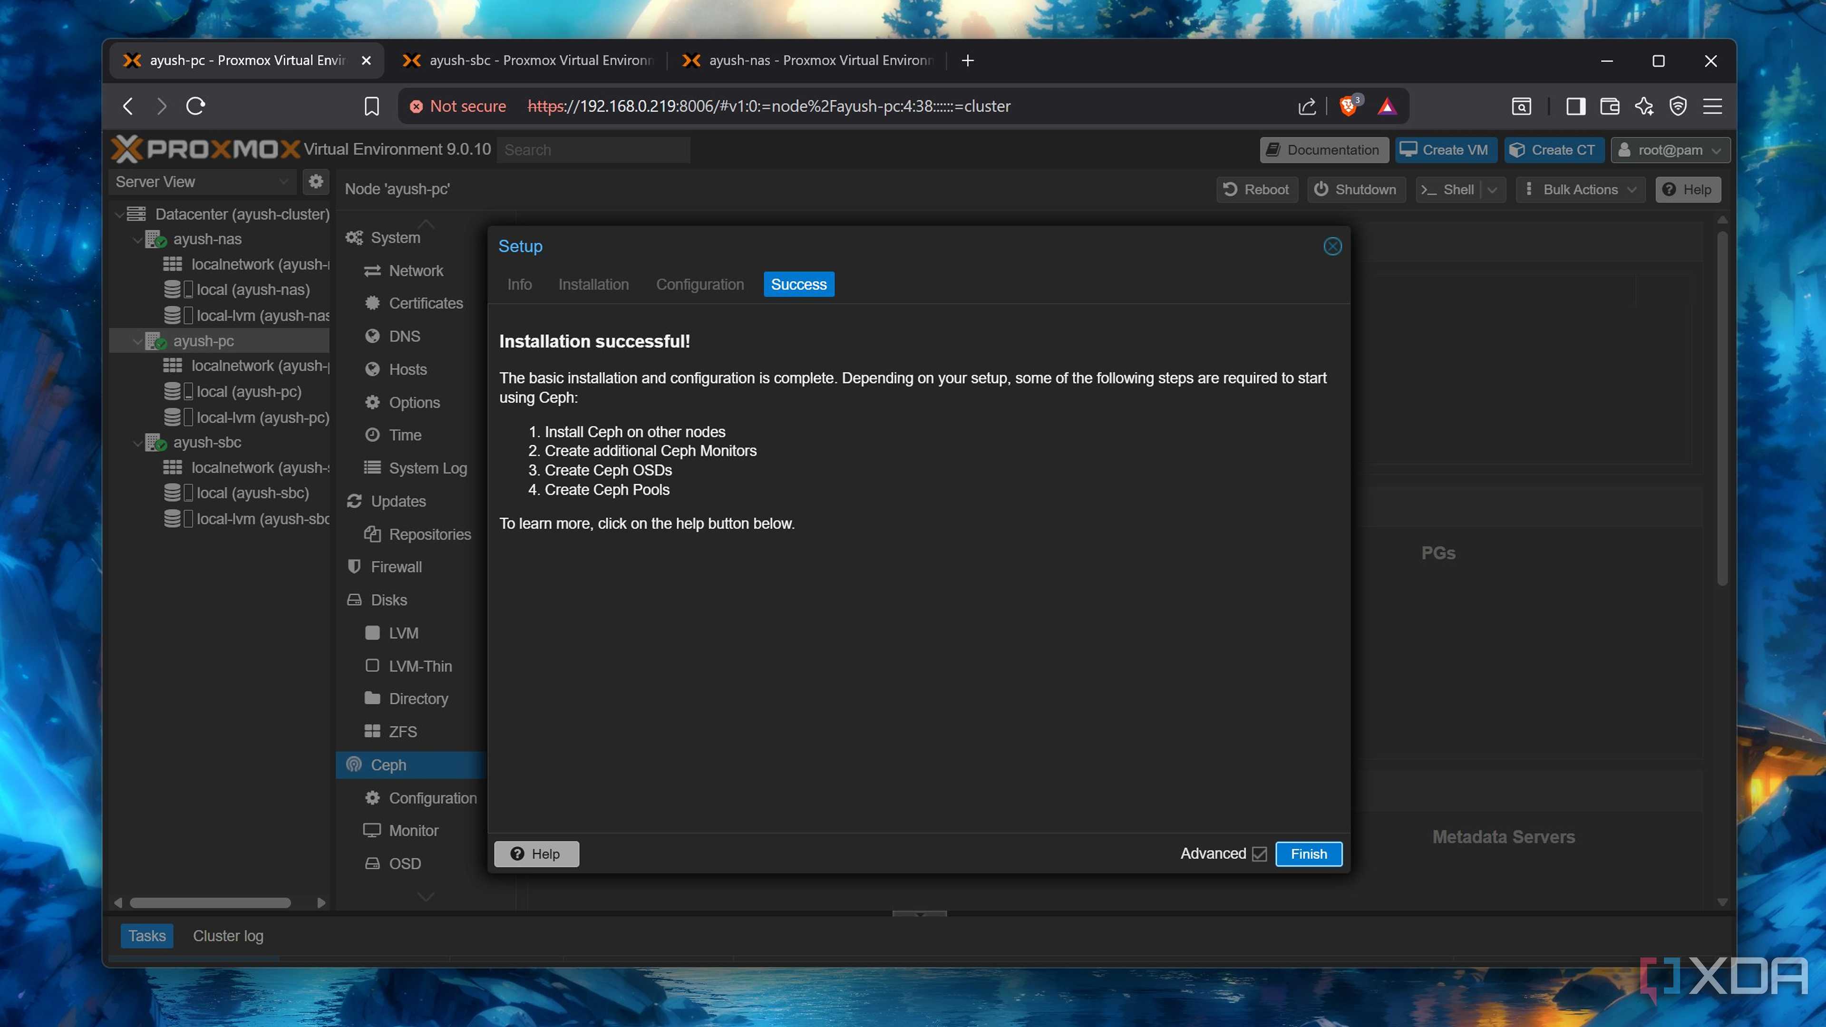Click the Finish button
The image size is (1826, 1027).
pyautogui.click(x=1309, y=854)
